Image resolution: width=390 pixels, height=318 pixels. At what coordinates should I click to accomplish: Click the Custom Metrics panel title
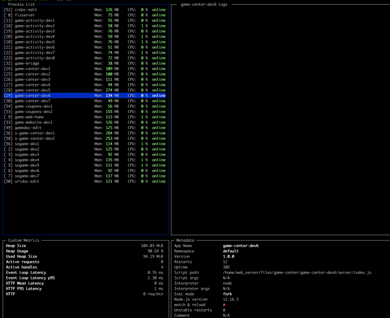(x=24, y=240)
